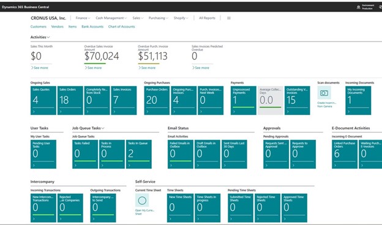382x225 pixels.
Task: Open the Intercompany to Send tile
Action: 103,208
